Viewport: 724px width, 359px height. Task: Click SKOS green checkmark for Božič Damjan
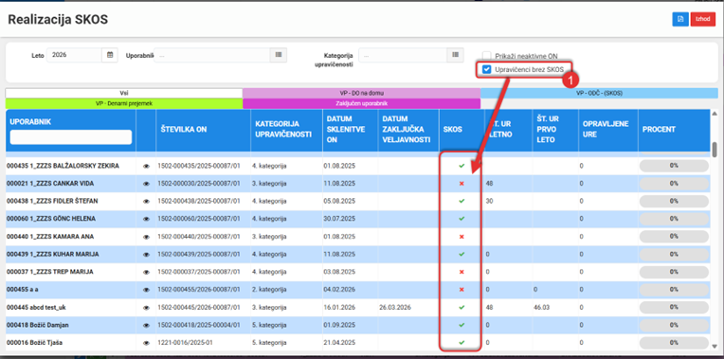point(462,325)
